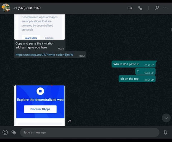Select the 'Where do I paste it' message
The image size is (172, 142).
134,64
